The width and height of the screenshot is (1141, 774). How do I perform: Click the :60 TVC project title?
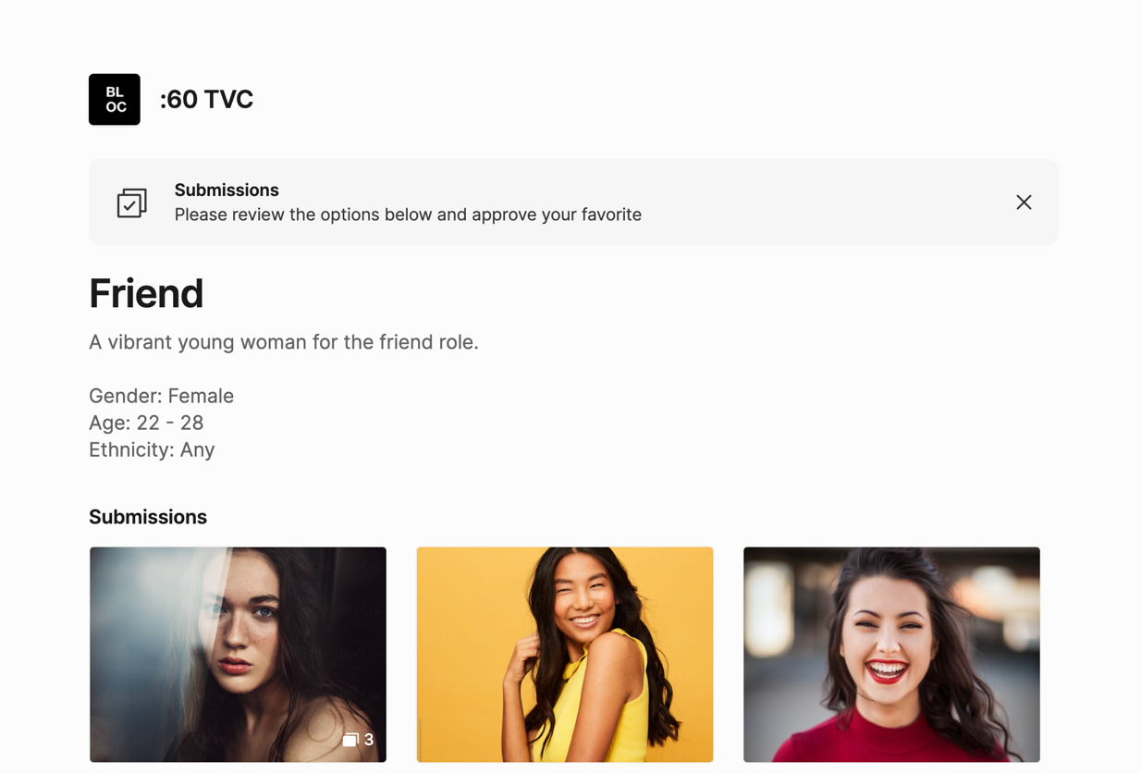(x=206, y=99)
